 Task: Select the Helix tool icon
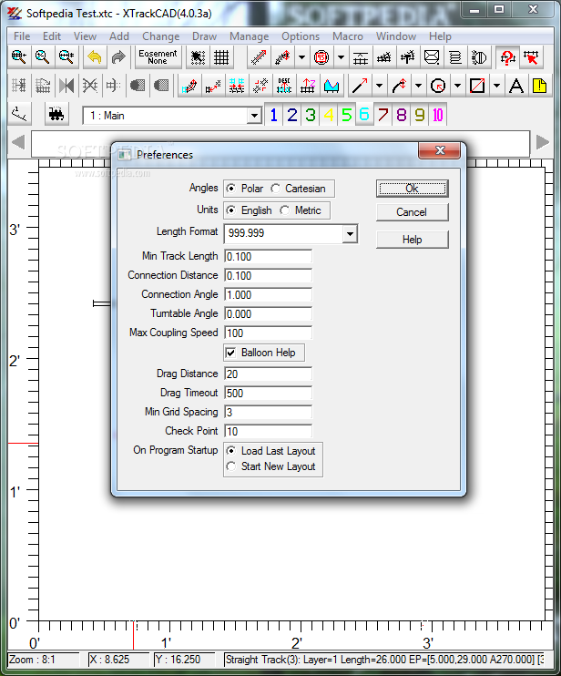(455, 56)
